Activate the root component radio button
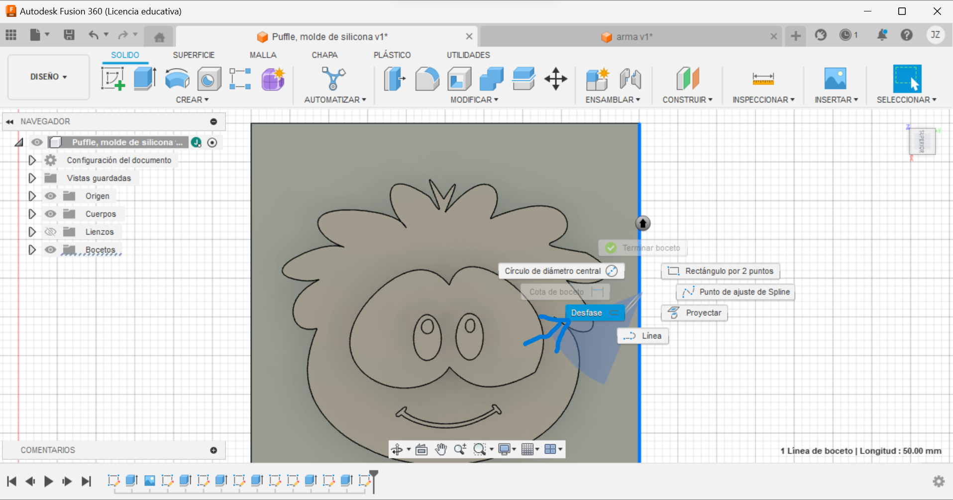Screen dimensions: 953x500 point(212,143)
